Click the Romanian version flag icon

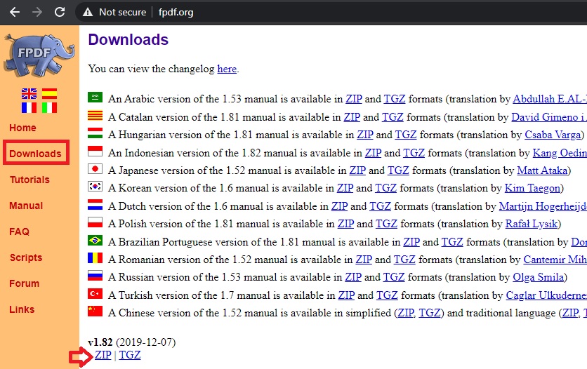(x=95, y=258)
